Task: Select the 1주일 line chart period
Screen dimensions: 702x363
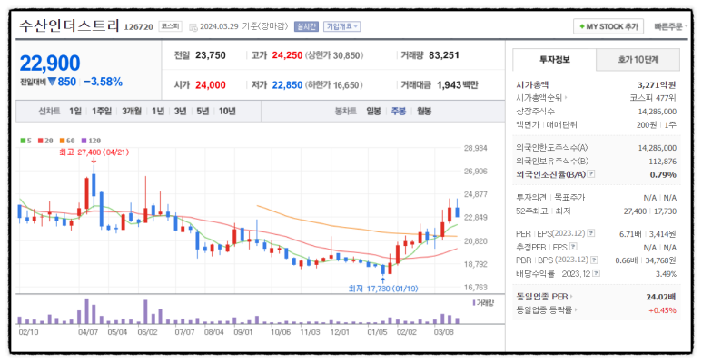Action: [x=102, y=112]
